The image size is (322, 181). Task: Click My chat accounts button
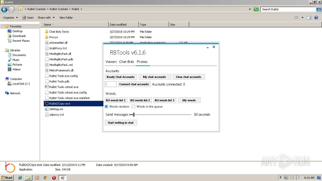point(154,77)
